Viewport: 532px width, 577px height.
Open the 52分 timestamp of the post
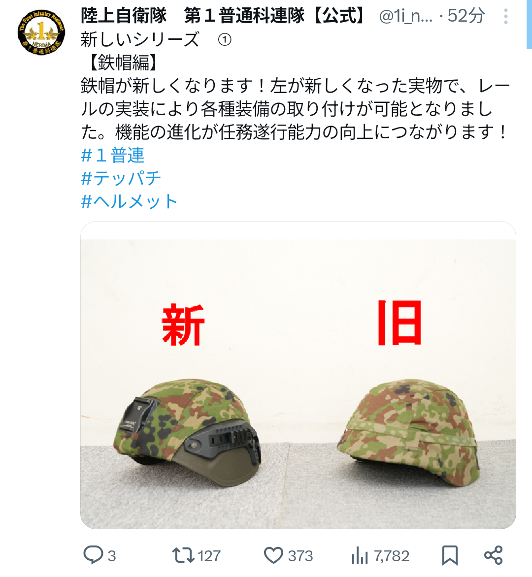(x=466, y=16)
